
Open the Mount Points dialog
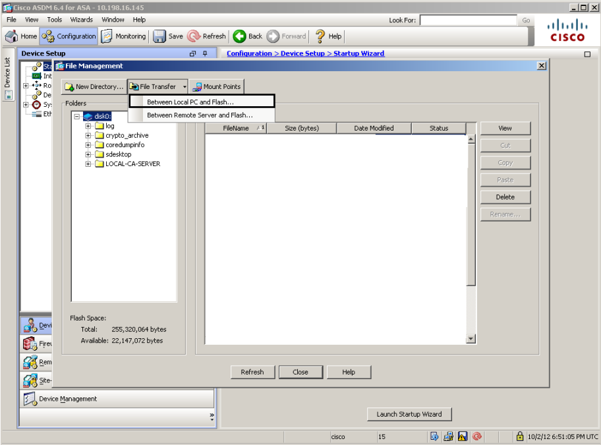pyautogui.click(x=217, y=86)
